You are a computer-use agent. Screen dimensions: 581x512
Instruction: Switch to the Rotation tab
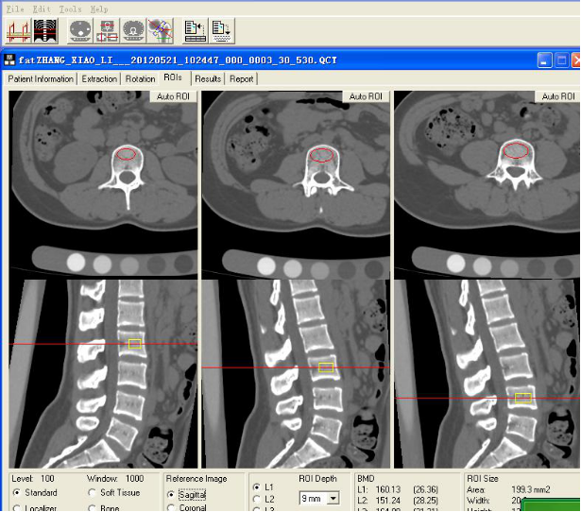click(140, 79)
